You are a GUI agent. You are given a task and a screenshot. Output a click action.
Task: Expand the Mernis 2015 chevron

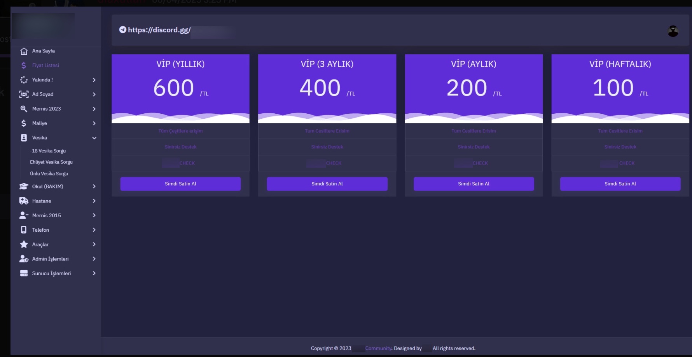pos(94,215)
